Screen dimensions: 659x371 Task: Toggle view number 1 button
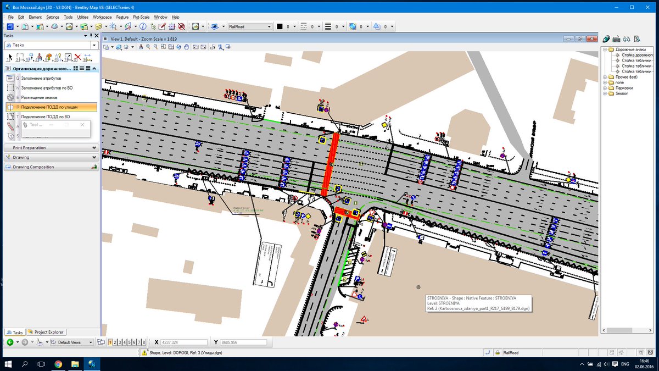(x=110, y=342)
